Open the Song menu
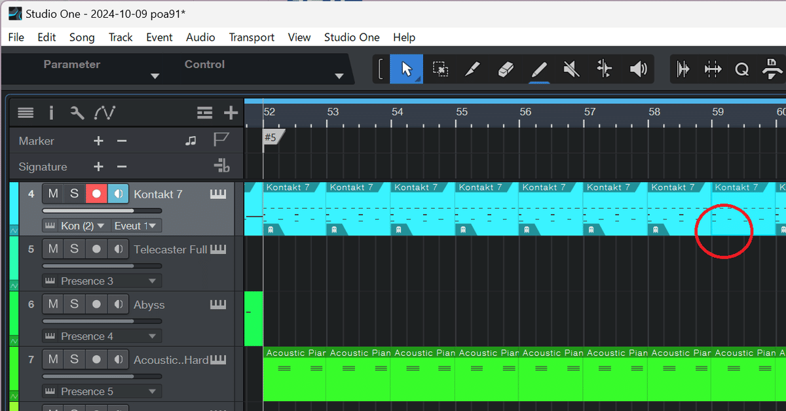 (x=82, y=37)
